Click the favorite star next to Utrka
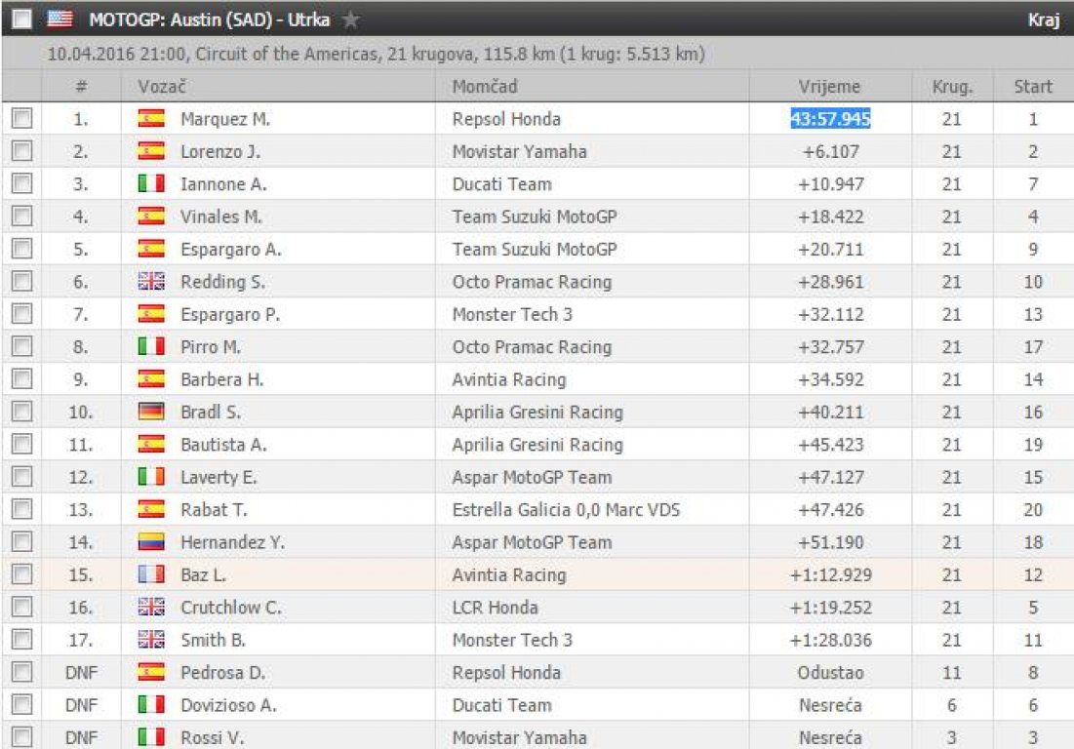Screen dimensions: 1074x749 coord(351,20)
